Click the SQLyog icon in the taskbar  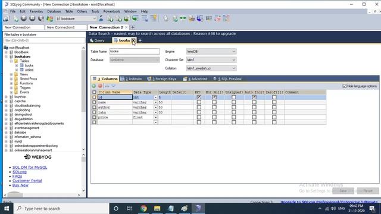tap(198, 209)
